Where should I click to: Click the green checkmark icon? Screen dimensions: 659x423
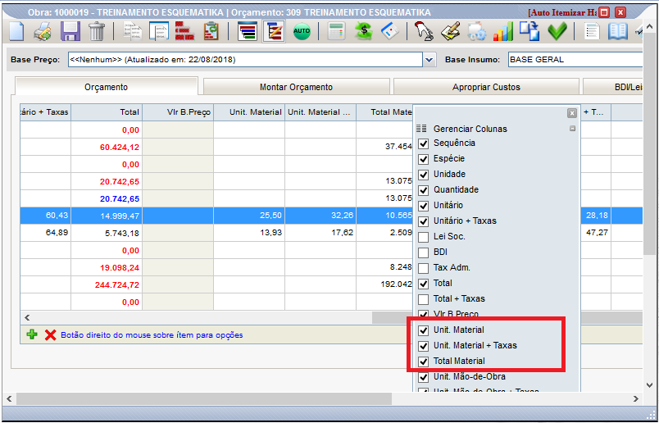557,31
